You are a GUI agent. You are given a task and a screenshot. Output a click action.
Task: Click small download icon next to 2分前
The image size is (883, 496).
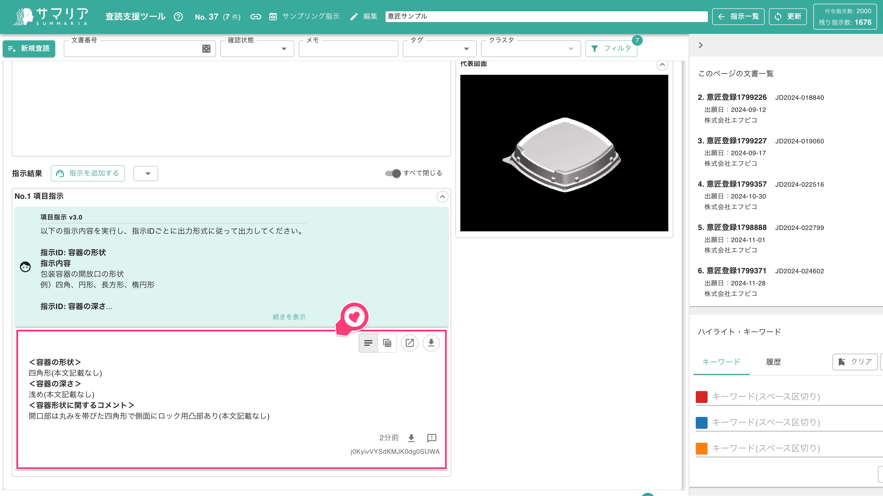point(411,438)
